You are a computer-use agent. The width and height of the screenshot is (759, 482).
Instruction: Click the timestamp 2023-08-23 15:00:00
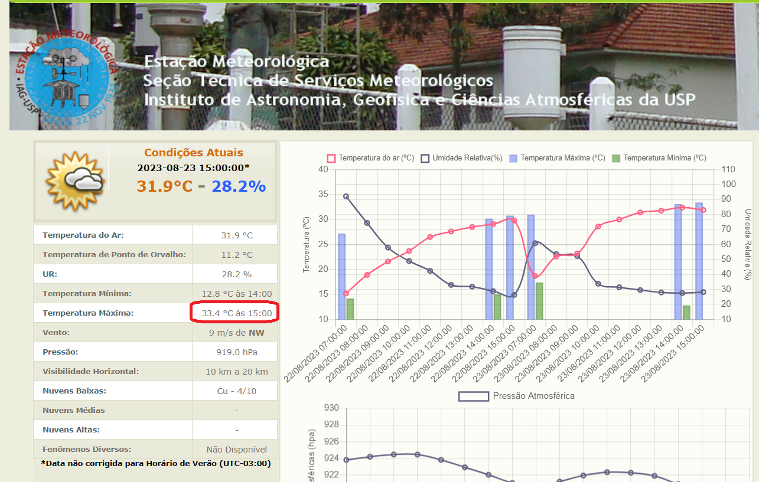coord(194,168)
